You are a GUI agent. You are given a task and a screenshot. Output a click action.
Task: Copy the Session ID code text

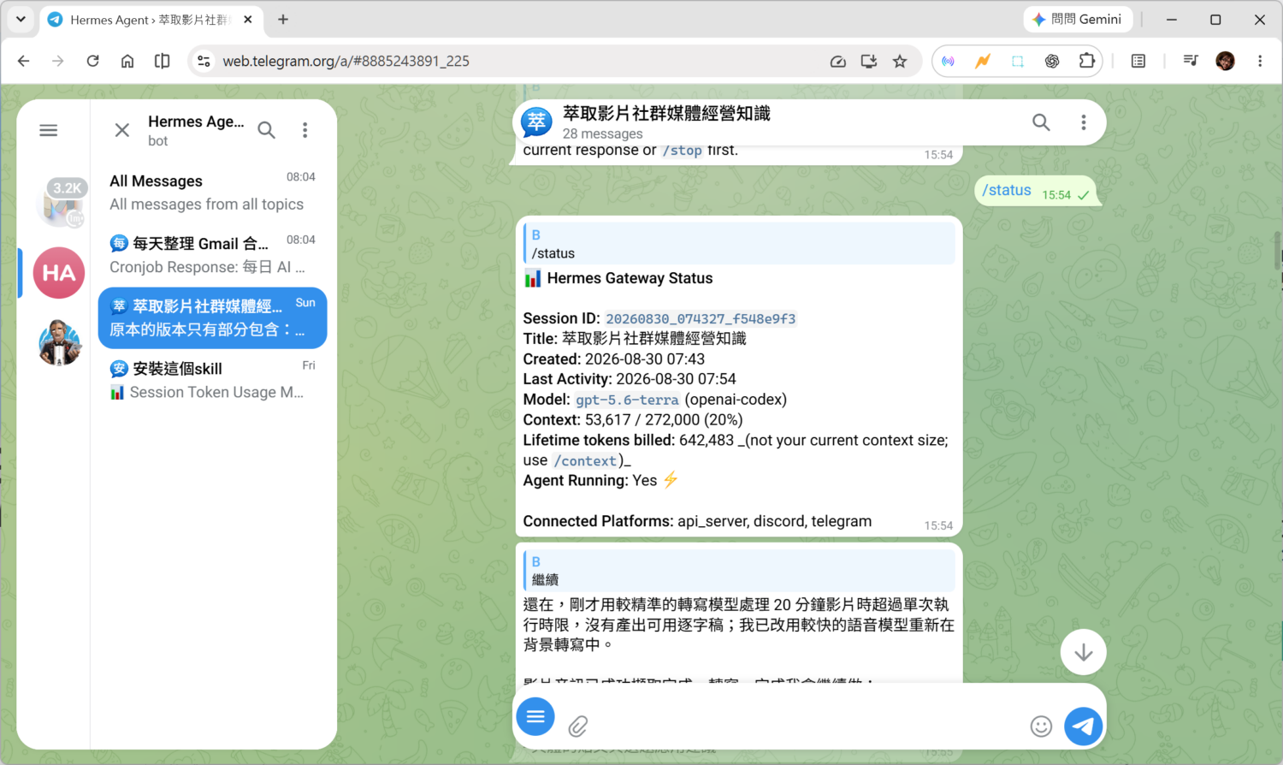point(701,319)
